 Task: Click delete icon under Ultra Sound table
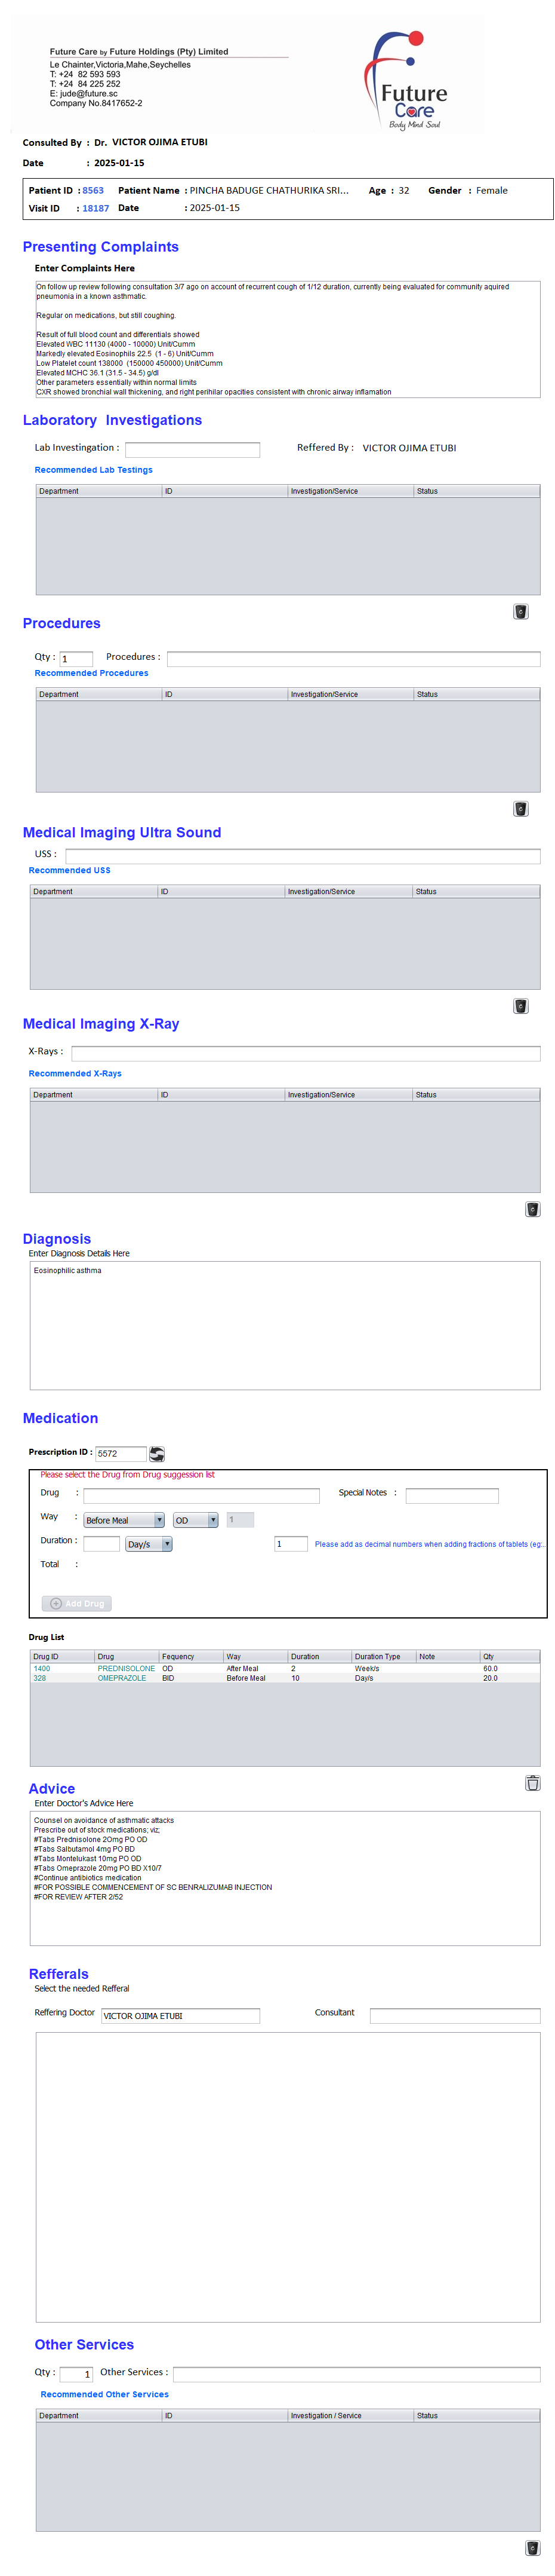(x=520, y=1006)
